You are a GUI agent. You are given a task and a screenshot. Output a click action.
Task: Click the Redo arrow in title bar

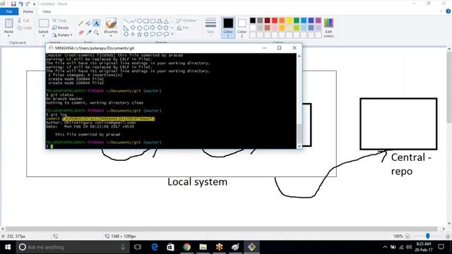(28, 4)
